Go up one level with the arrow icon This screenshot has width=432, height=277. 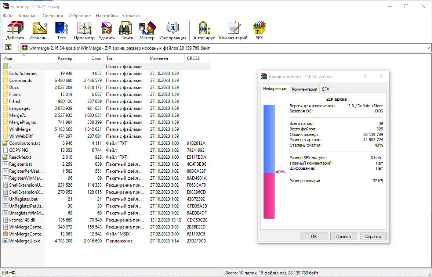[x=8, y=48]
